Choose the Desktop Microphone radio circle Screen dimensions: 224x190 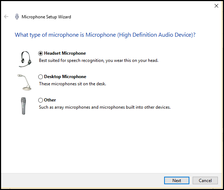(40, 77)
